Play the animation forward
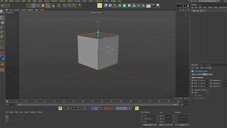Image resolution: width=227 pixels, height=128 pixels. (76, 108)
